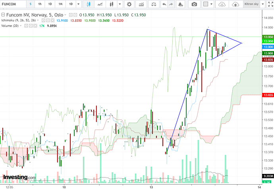The image size is (274, 189).
Task: Click the Volume (20) label
Action: coord(10,26)
